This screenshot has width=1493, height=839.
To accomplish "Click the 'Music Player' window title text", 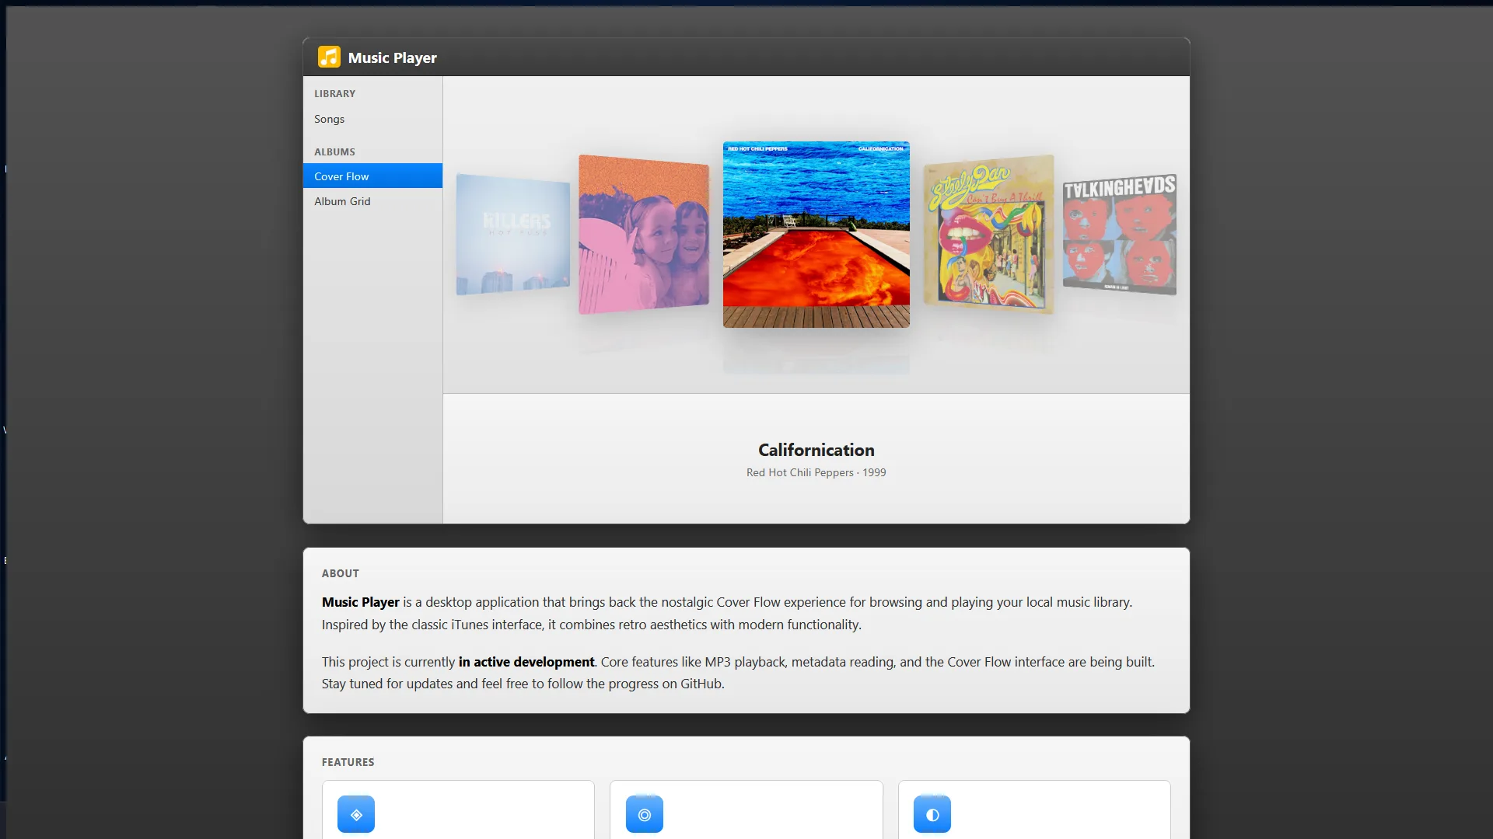I will pyautogui.click(x=393, y=57).
